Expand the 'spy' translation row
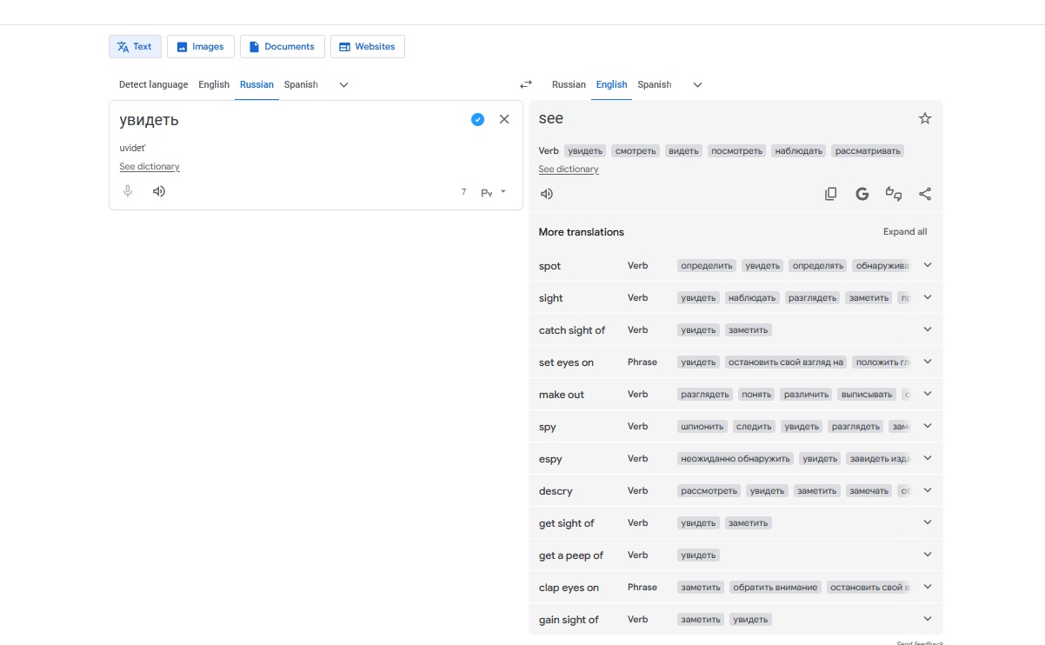The image size is (1045, 645). point(928,426)
